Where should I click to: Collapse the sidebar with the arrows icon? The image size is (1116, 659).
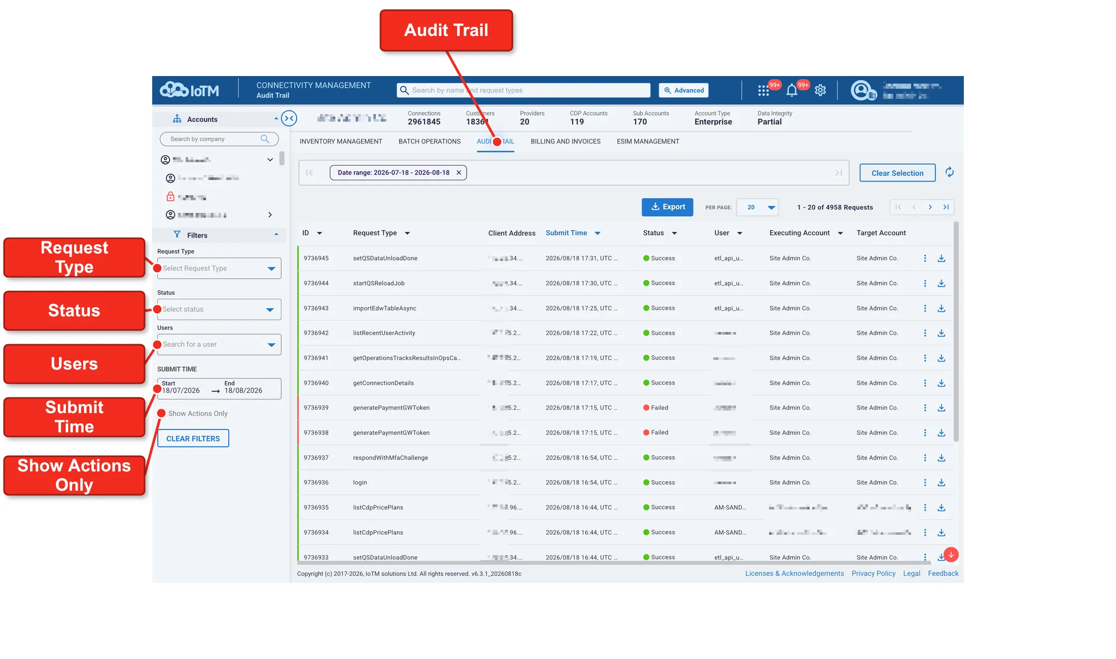289,118
